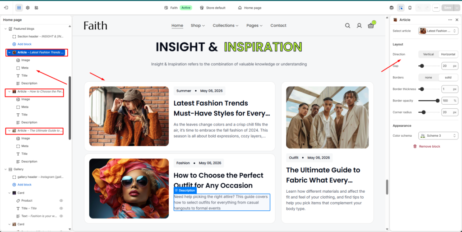Screen dimensions: 462x232
Task: Collapse the Featured blogs section
Action: pos(5,29)
